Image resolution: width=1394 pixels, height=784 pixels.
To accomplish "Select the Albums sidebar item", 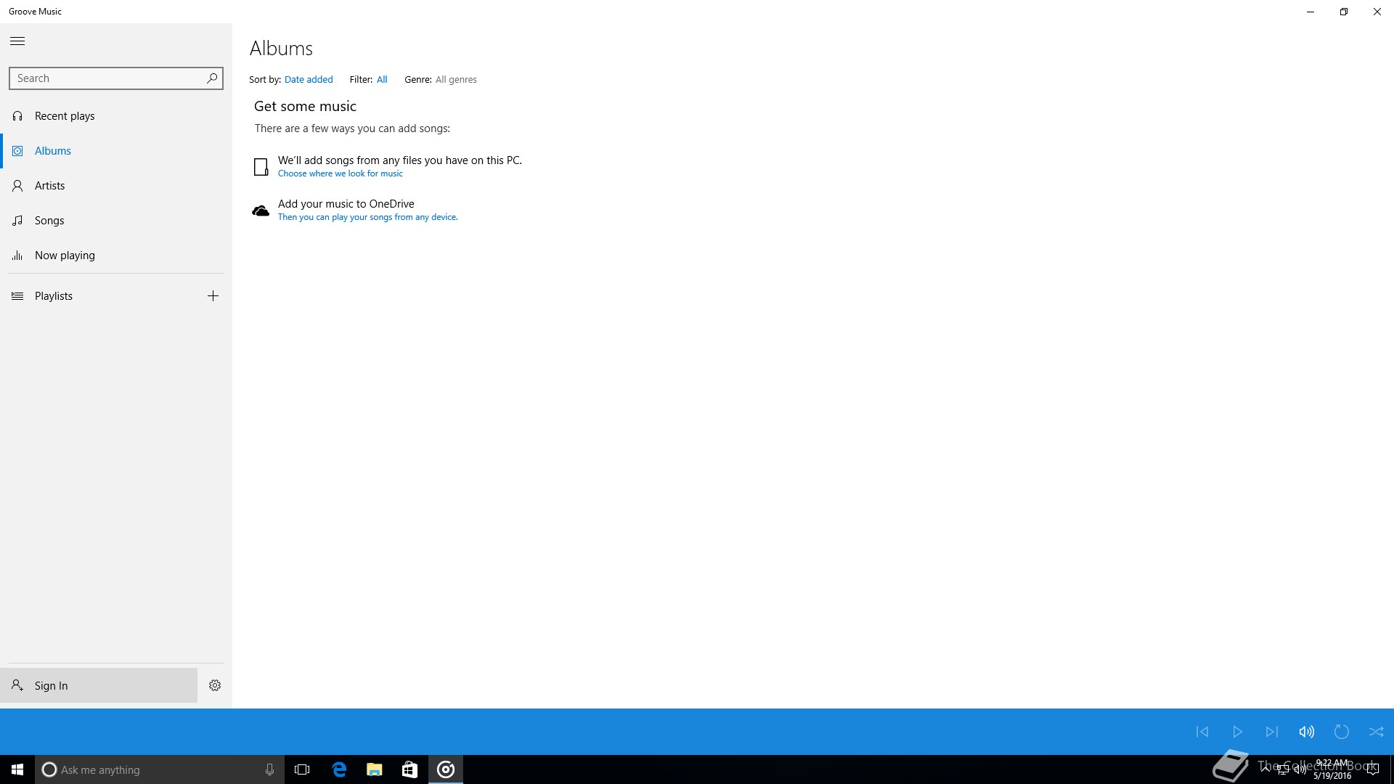I will click(x=116, y=151).
